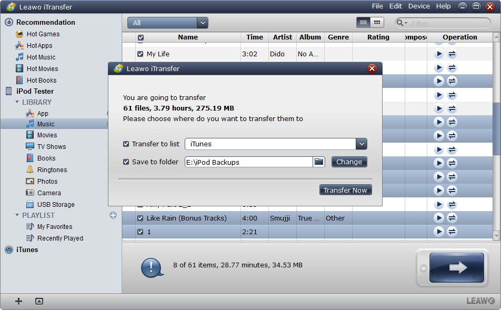Open iTunes library in sidebar
Image resolution: width=501 pixels, height=310 pixels.
(x=22, y=249)
